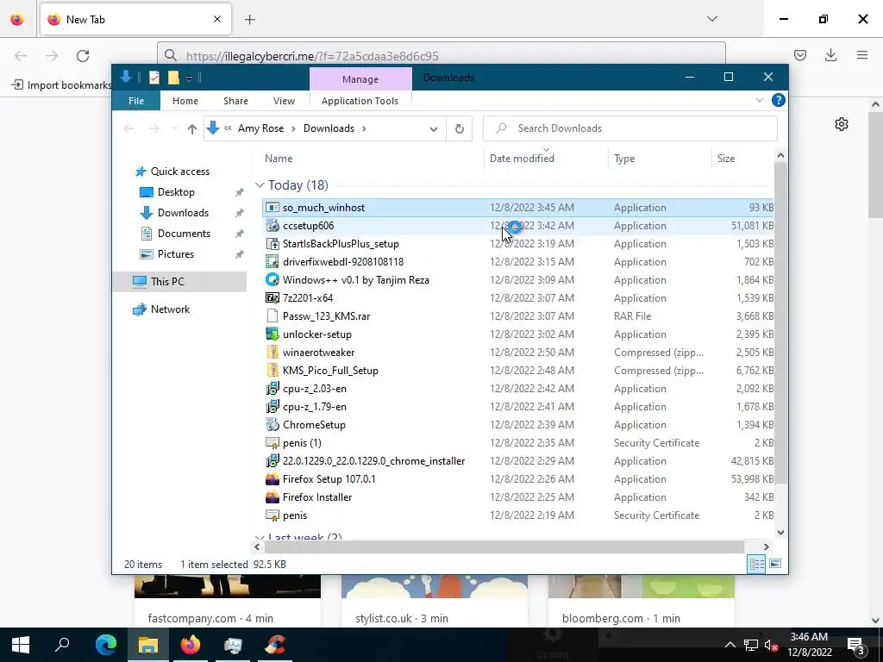Open Documents in Quick access

tap(184, 234)
